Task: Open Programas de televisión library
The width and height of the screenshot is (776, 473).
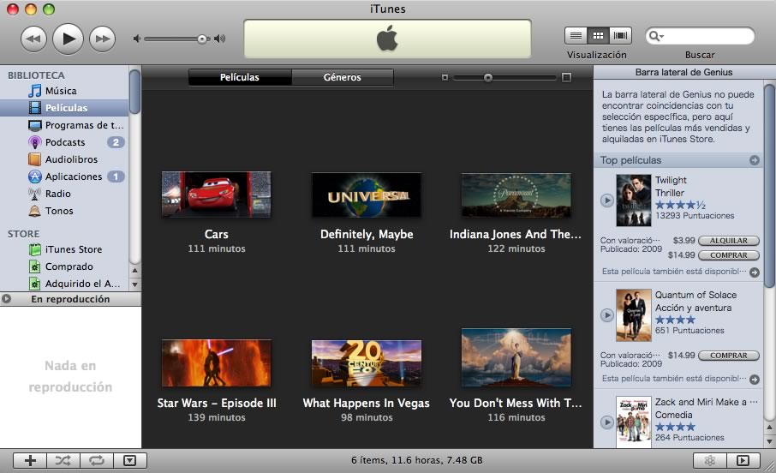Action: tap(64, 125)
